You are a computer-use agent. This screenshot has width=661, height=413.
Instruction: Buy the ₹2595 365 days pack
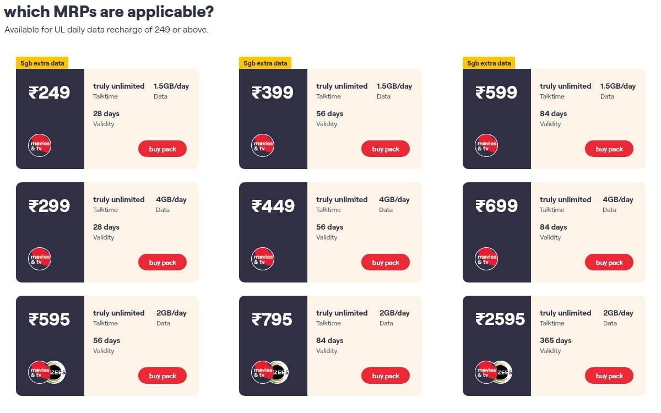[x=609, y=376]
